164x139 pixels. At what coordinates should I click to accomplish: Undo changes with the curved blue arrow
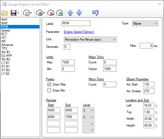pos(96,13)
